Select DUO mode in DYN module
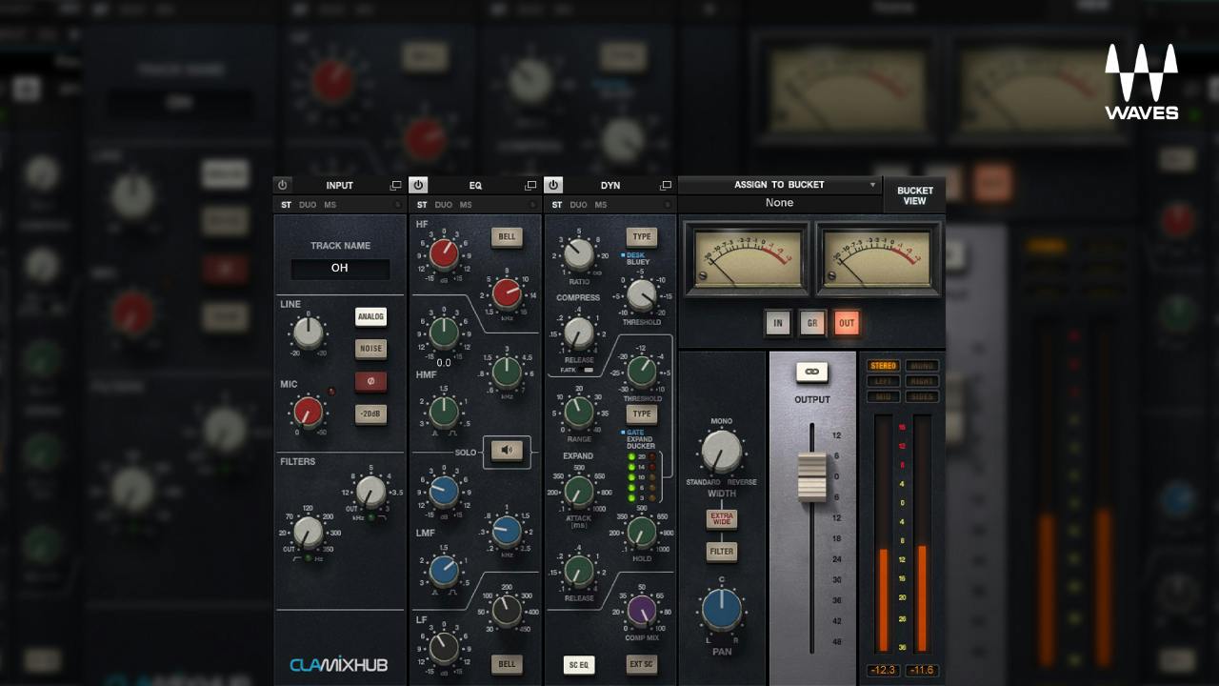 pos(578,205)
